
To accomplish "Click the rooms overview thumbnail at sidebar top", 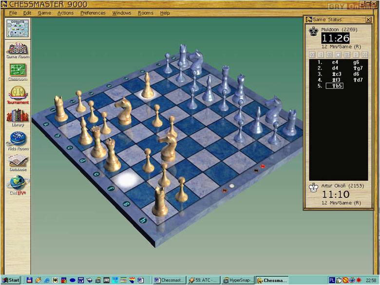I will 18,28.
